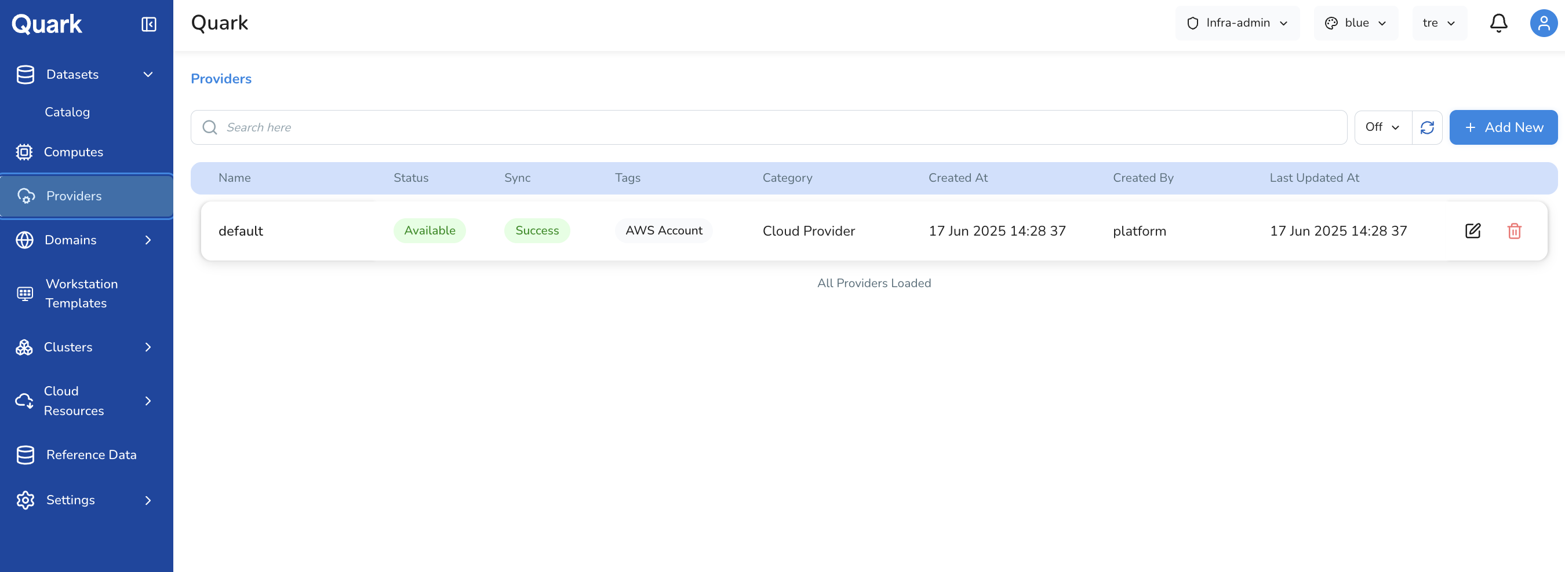Click the Name column header
Image resolution: width=1565 pixels, height=572 pixels.
235,178
